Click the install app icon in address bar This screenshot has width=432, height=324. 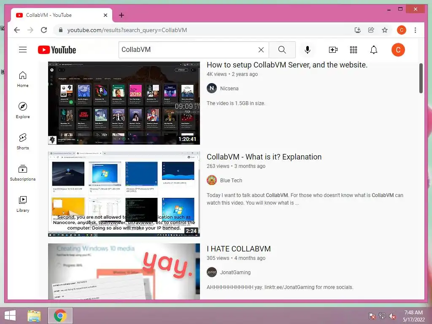(x=358, y=30)
